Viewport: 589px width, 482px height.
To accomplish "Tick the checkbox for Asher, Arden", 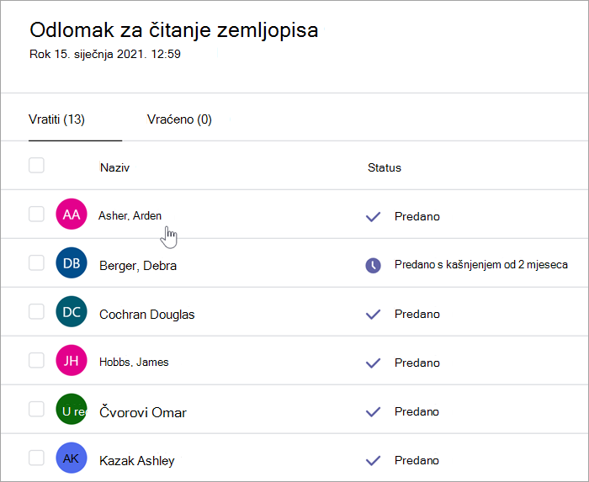I will coord(36,214).
